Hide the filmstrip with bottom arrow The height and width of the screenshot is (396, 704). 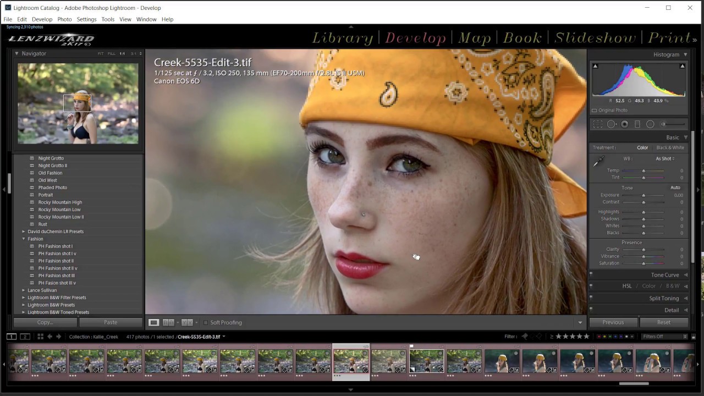351,389
